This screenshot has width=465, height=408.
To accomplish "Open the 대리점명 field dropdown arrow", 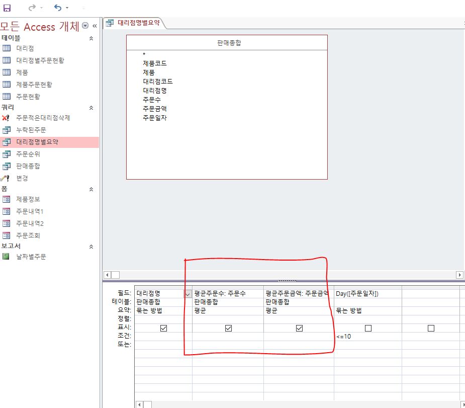I will point(188,294).
